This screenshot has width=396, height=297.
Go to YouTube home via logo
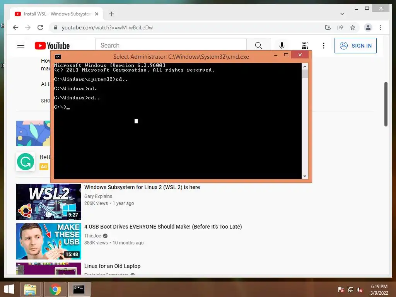[52, 46]
